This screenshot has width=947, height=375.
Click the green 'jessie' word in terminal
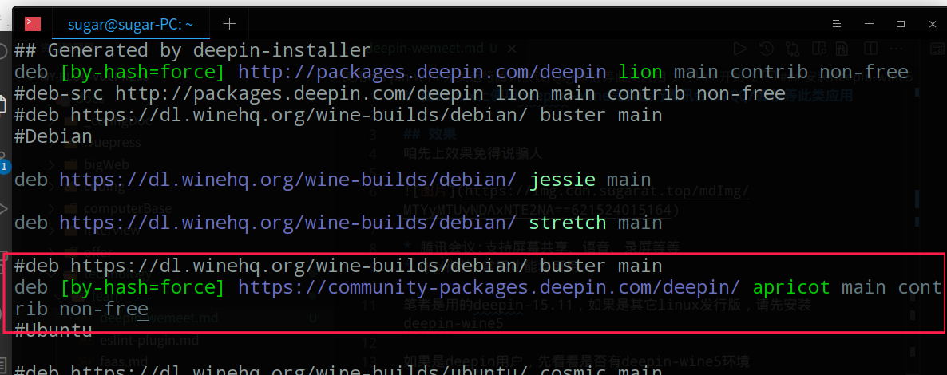pos(562,180)
